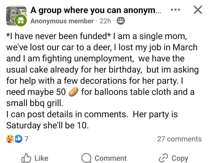The width and height of the screenshot is (208, 163).
Task: Click the speech bubble comment icon
Action: (86, 158)
